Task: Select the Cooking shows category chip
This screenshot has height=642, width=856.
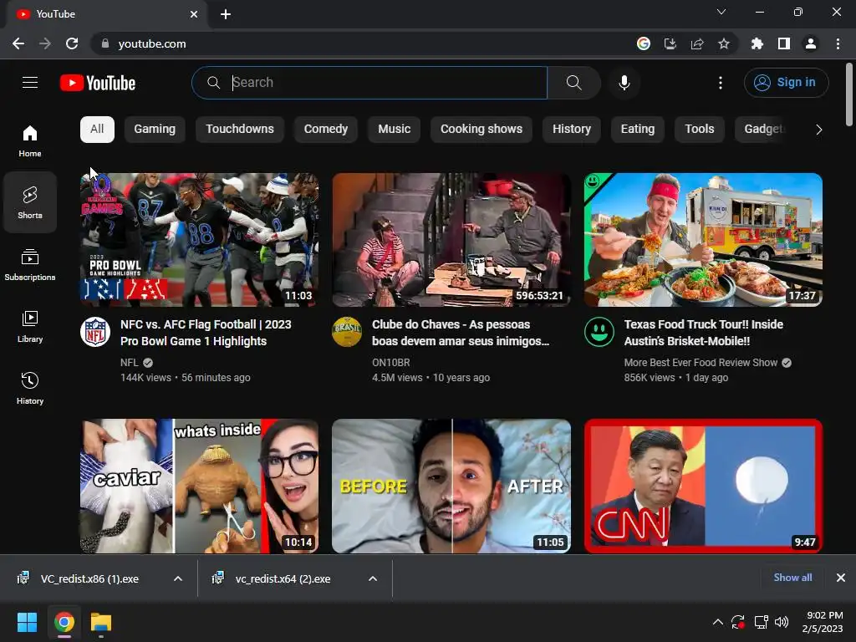Action: (481, 129)
